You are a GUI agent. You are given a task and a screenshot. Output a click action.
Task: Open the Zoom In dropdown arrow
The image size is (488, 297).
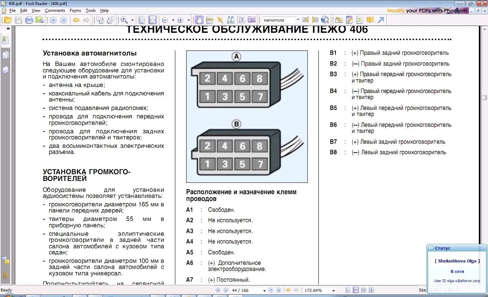[x=189, y=20]
